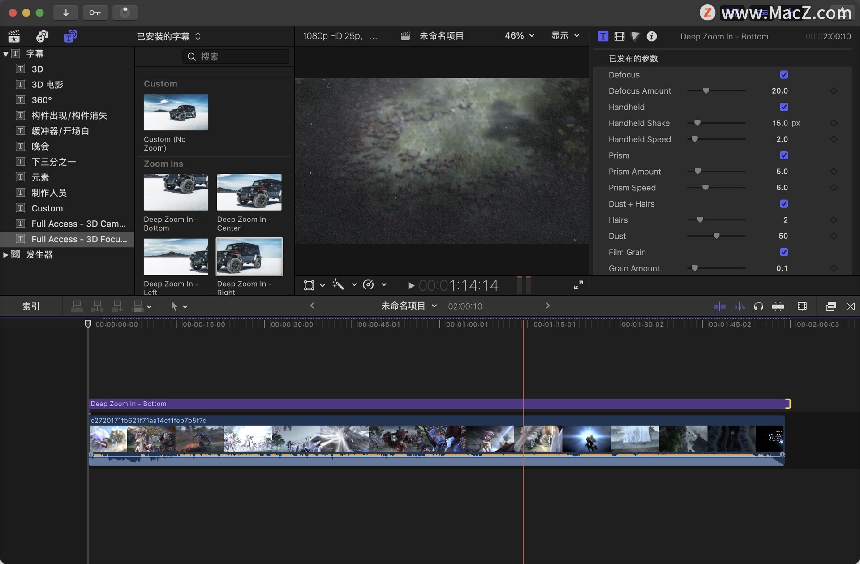
Task: Uncheck the Defocus checkbox
Action: (x=784, y=75)
